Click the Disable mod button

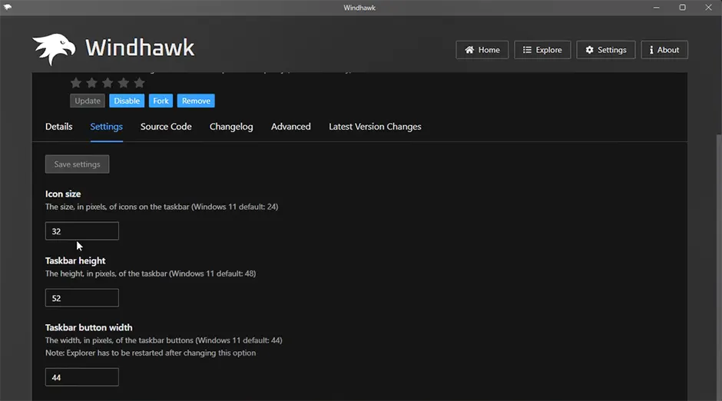(127, 101)
